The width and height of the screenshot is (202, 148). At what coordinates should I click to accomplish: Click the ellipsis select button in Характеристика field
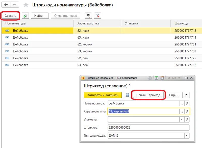182,111
